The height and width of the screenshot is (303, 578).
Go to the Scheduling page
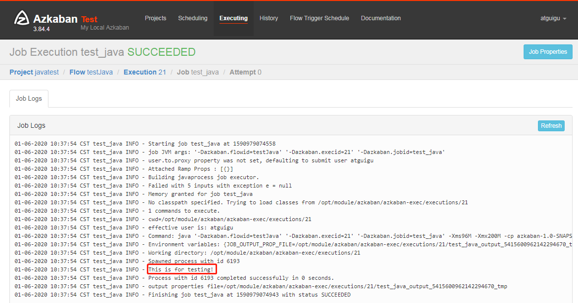[x=193, y=18]
